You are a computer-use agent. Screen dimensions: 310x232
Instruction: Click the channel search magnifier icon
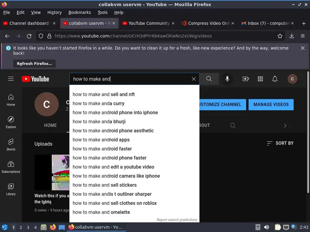[233, 125]
